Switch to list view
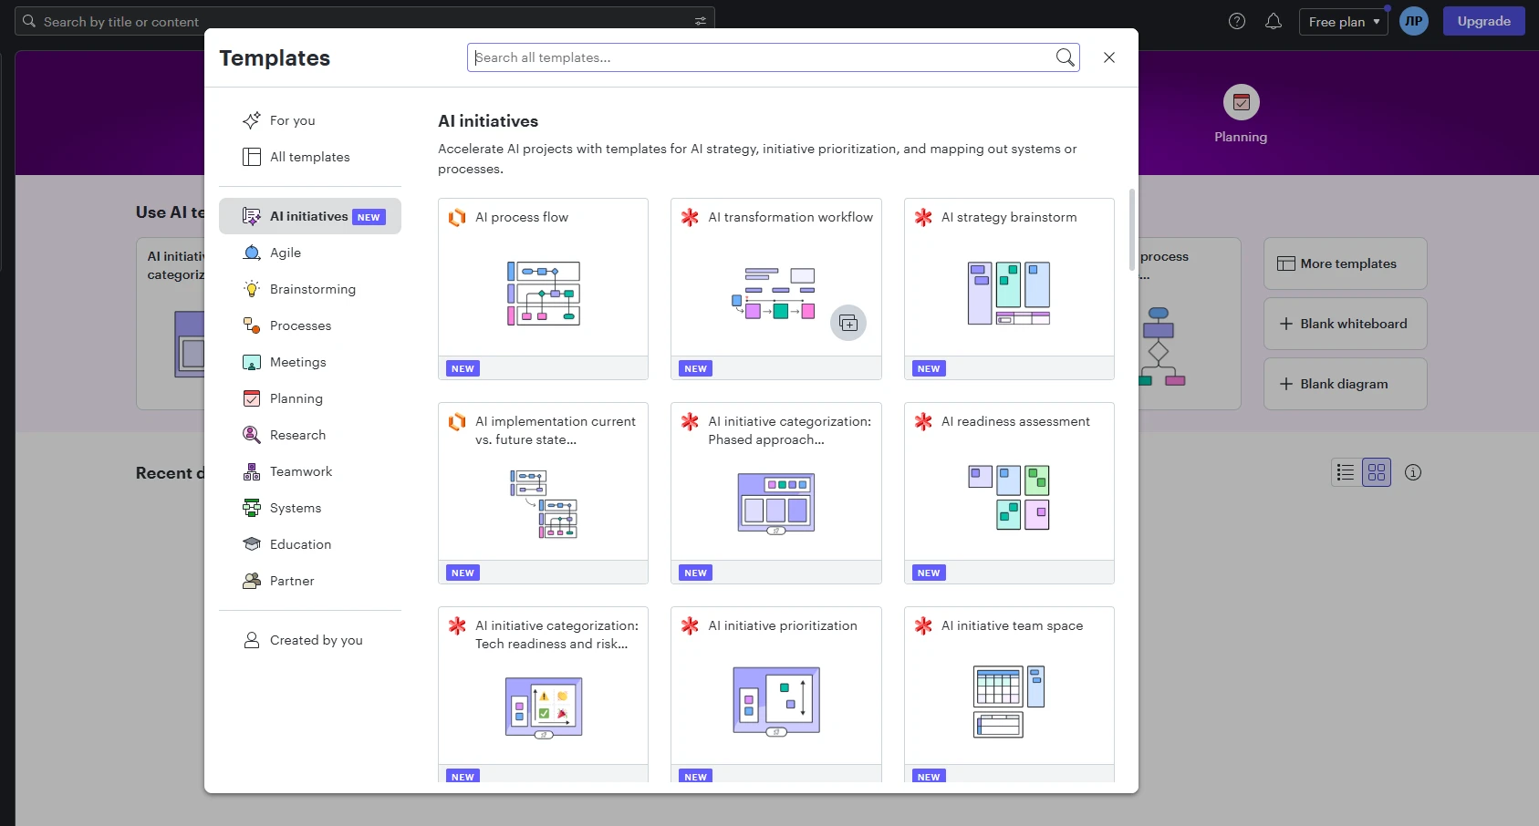Screen dimensions: 1539x826 coord(1346,472)
